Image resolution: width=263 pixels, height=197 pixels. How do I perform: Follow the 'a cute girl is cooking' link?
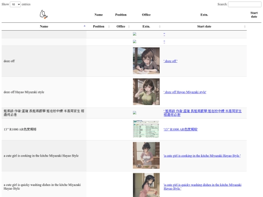pos(202,156)
